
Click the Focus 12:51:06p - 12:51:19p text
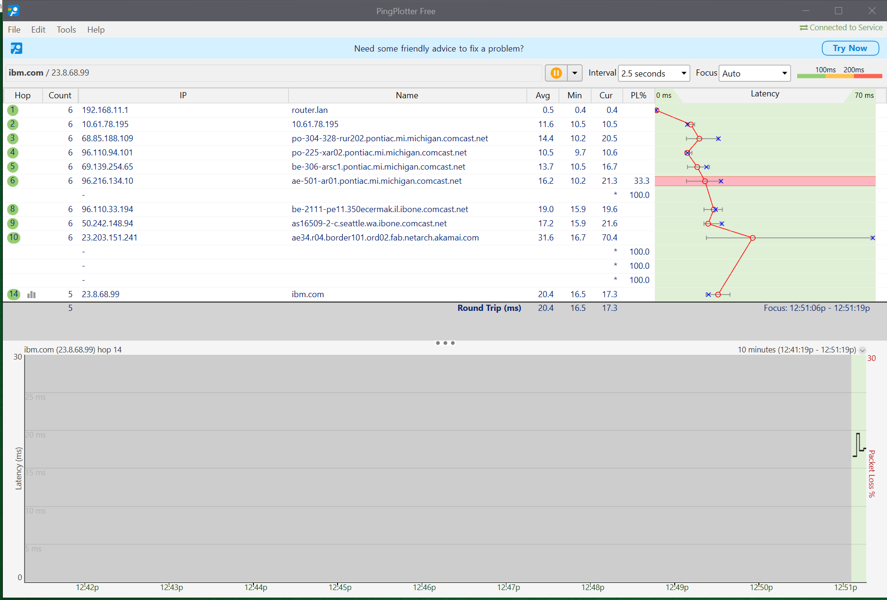817,308
